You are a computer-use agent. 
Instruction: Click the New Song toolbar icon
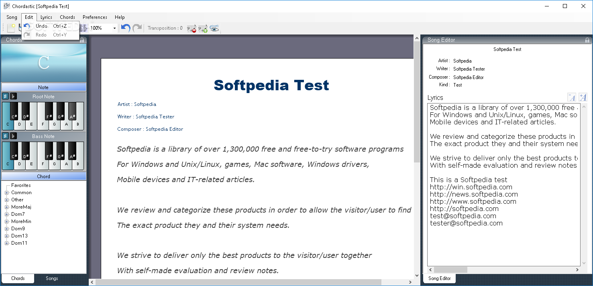[x=11, y=28]
